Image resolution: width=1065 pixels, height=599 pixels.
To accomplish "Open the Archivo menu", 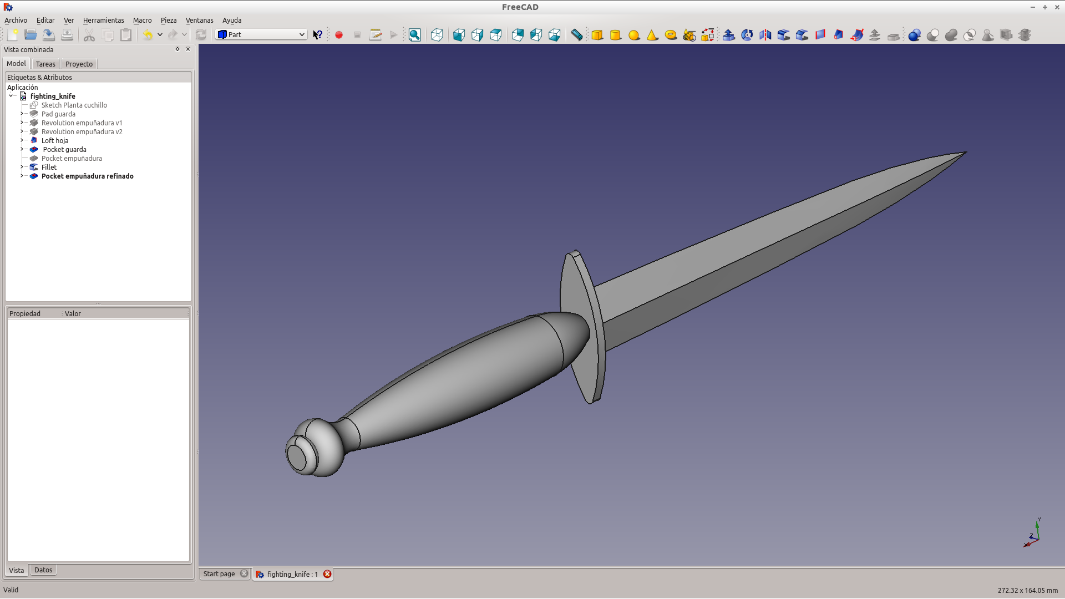I will point(16,20).
